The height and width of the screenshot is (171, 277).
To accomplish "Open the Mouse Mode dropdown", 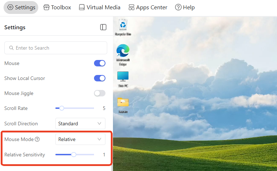I will point(80,139).
